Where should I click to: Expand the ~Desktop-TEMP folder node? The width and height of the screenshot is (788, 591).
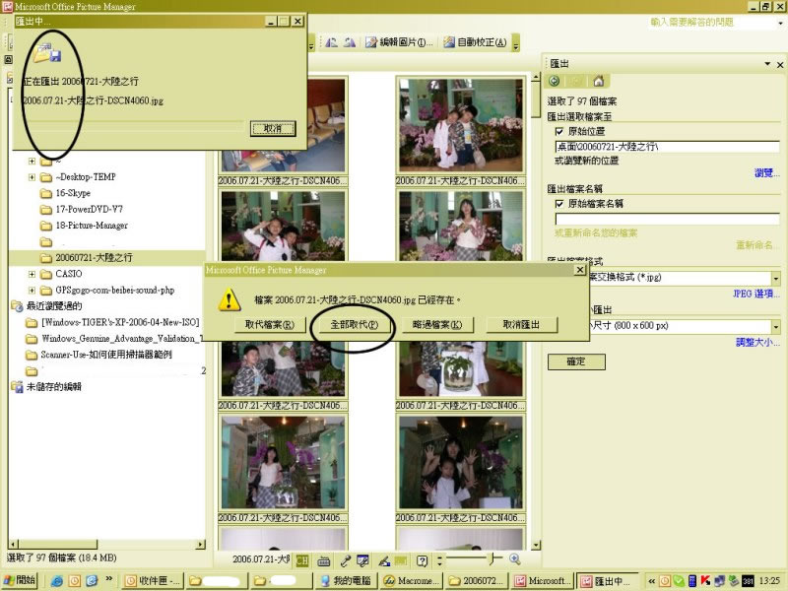click(32, 177)
